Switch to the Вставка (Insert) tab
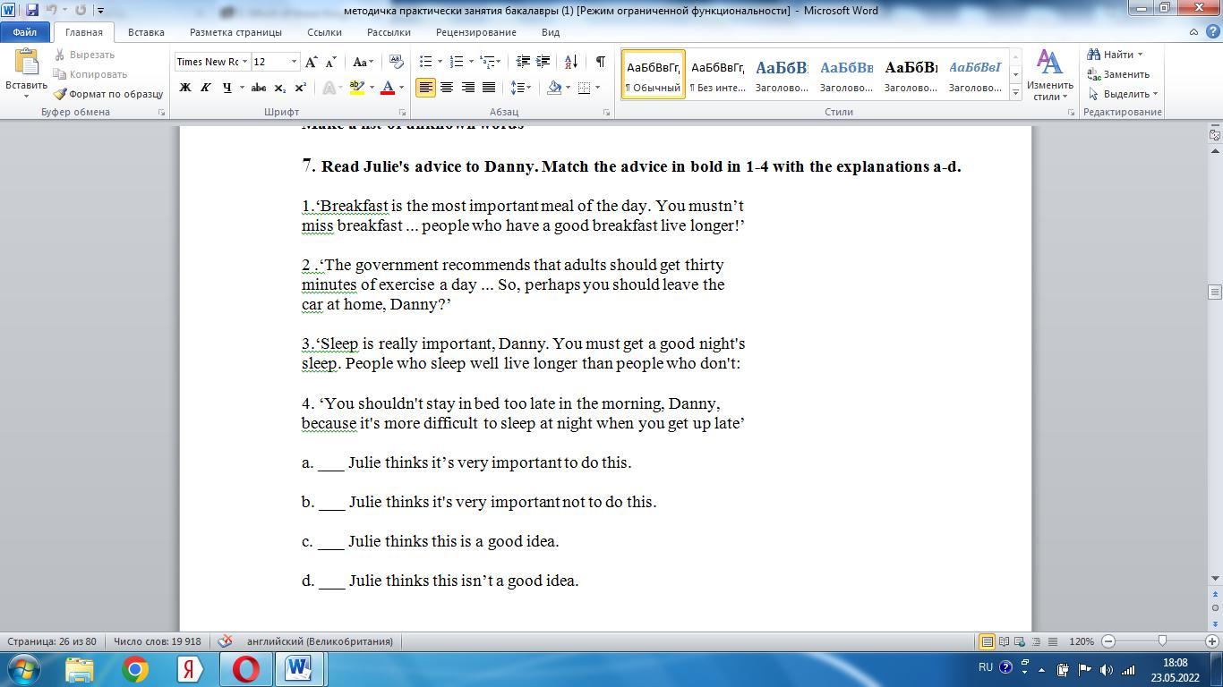 146,32
